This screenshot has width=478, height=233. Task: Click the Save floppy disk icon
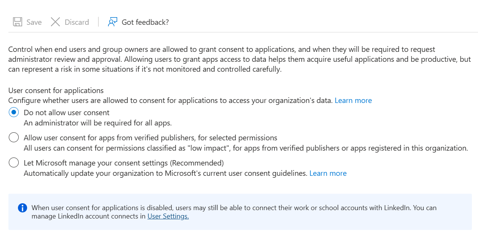click(18, 22)
